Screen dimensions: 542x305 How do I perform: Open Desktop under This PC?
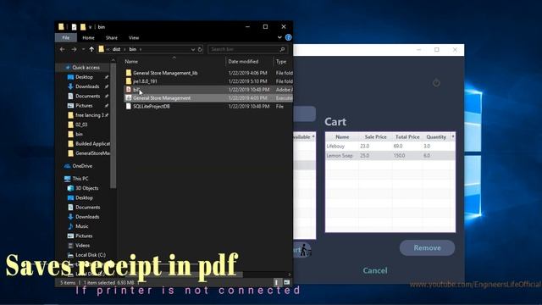click(84, 197)
